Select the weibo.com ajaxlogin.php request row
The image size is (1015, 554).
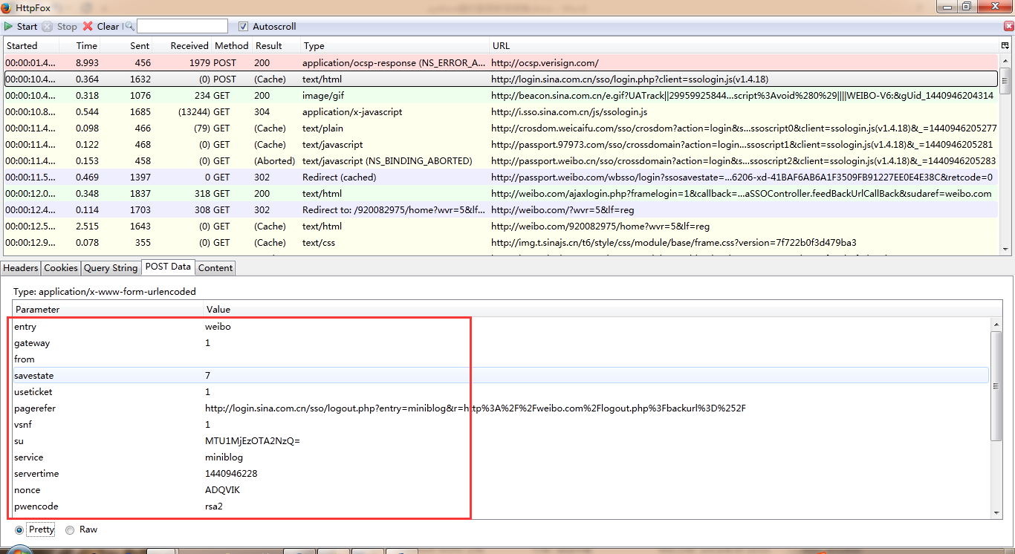tap(501, 193)
